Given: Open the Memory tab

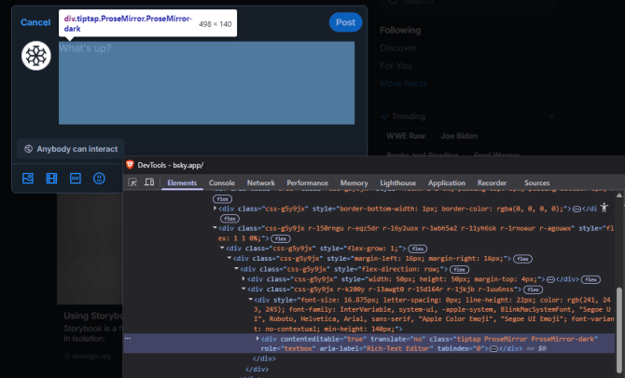Looking at the screenshot, I should point(354,183).
